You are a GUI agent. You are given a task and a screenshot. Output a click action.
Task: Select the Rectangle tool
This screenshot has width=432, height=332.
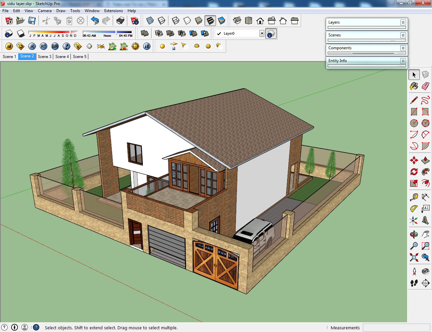(x=414, y=112)
